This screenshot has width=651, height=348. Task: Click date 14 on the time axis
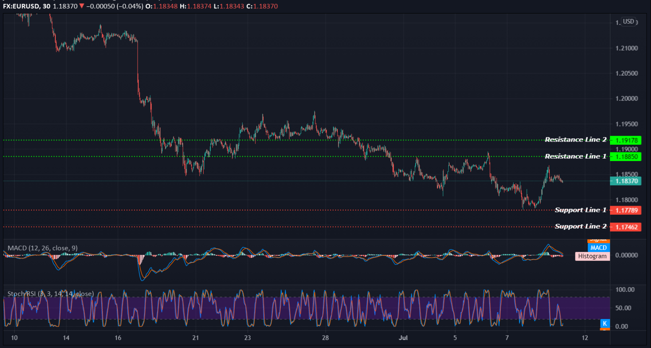66,338
